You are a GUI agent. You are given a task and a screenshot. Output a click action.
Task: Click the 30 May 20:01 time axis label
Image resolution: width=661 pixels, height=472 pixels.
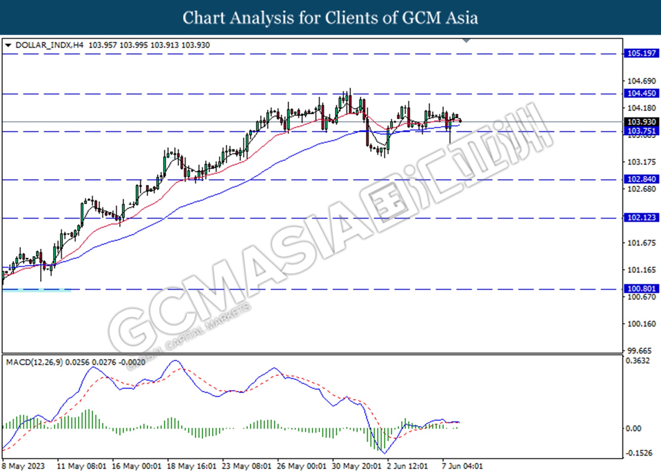coord(357,466)
